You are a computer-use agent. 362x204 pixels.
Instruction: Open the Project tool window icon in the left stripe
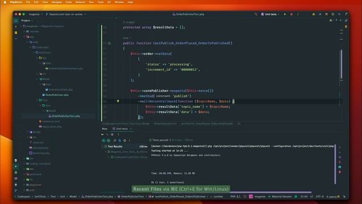(x=16, y=20)
